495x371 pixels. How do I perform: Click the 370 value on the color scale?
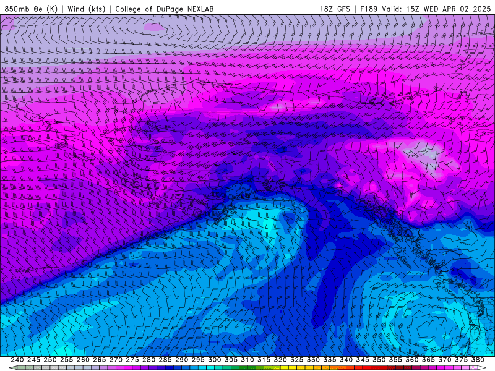tap(444, 360)
